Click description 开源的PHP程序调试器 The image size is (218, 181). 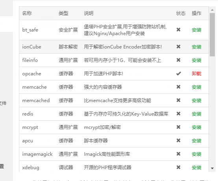[107, 168]
